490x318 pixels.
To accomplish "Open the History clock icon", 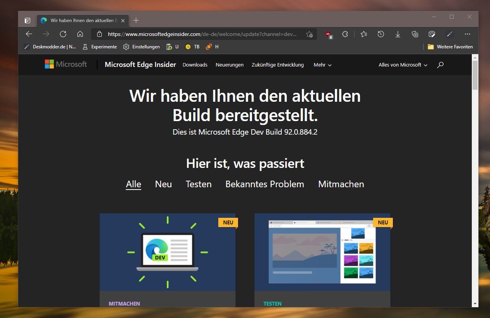I will pos(381,34).
